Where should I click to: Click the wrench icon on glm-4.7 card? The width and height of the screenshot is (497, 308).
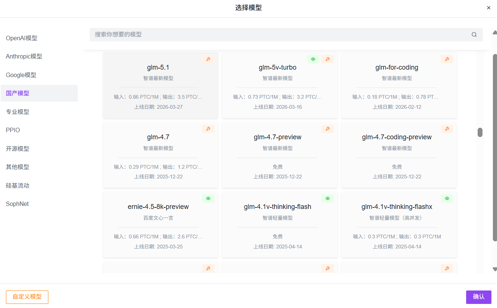pyautogui.click(x=208, y=128)
